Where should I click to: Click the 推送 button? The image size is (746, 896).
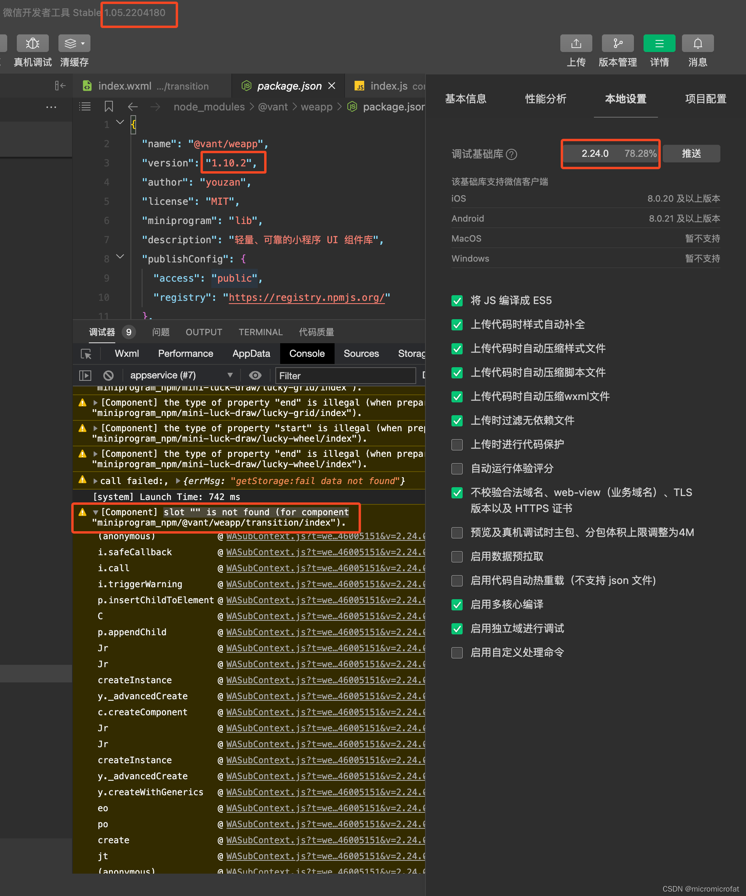point(691,154)
